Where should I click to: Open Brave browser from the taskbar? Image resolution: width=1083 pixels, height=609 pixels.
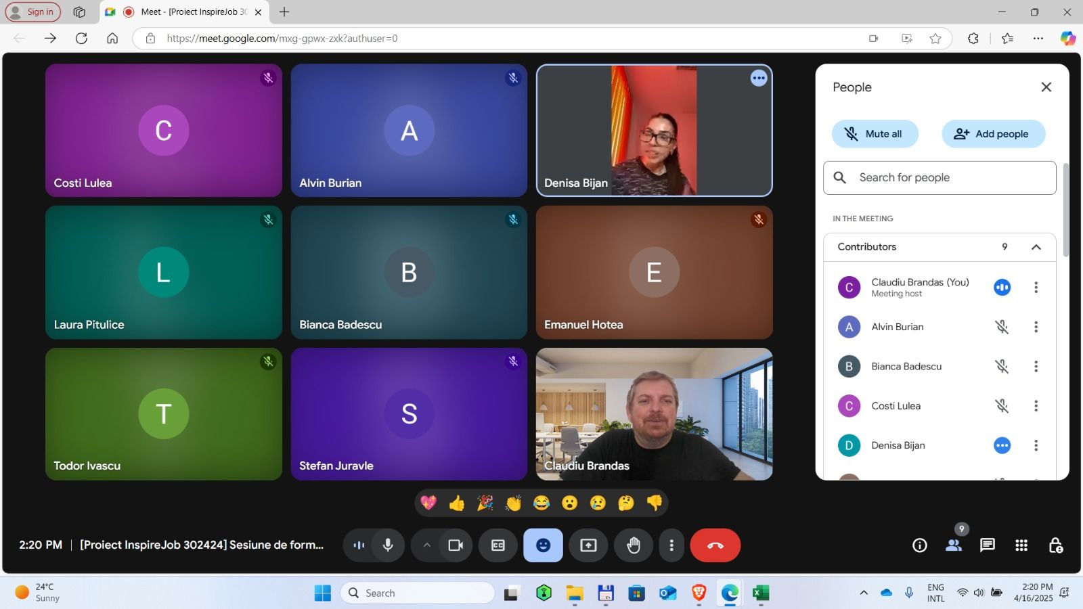pos(699,593)
